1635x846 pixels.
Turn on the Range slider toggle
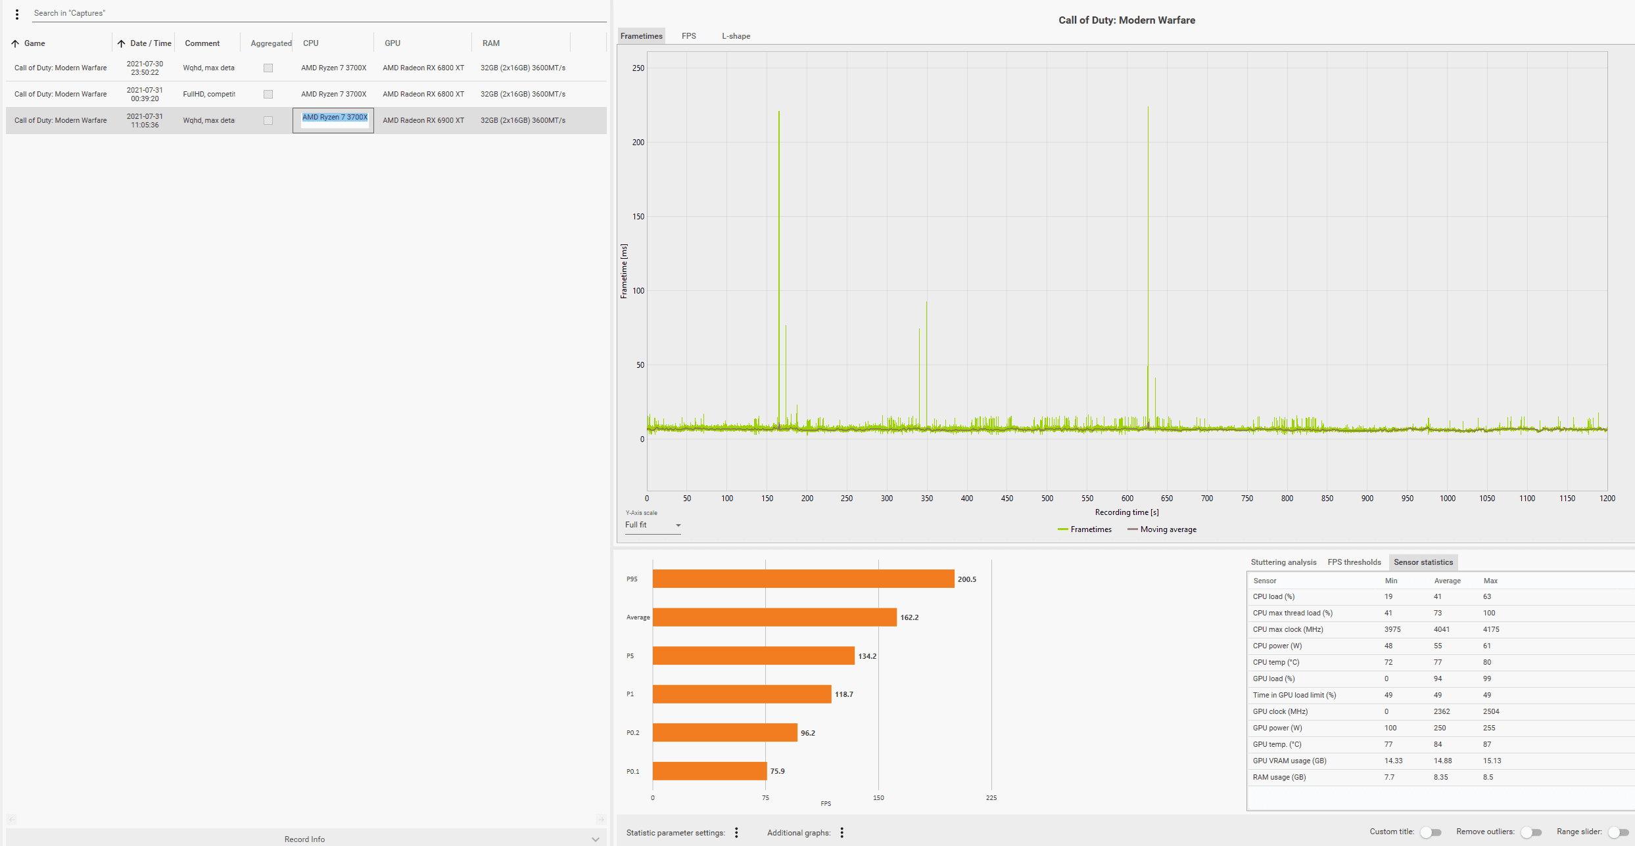point(1618,832)
